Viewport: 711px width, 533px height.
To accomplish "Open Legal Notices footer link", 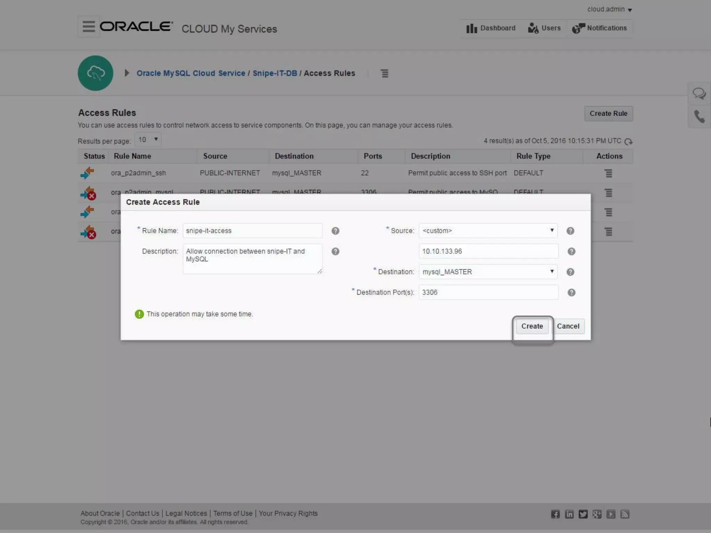I will pos(186,513).
